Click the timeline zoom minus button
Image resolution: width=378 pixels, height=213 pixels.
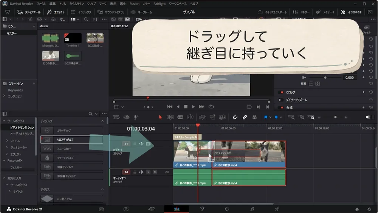pos(319,117)
